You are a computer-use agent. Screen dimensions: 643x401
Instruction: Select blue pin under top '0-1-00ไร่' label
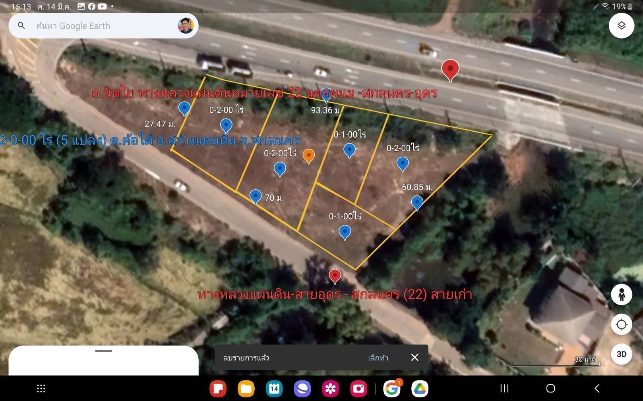(x=349, y=151)
